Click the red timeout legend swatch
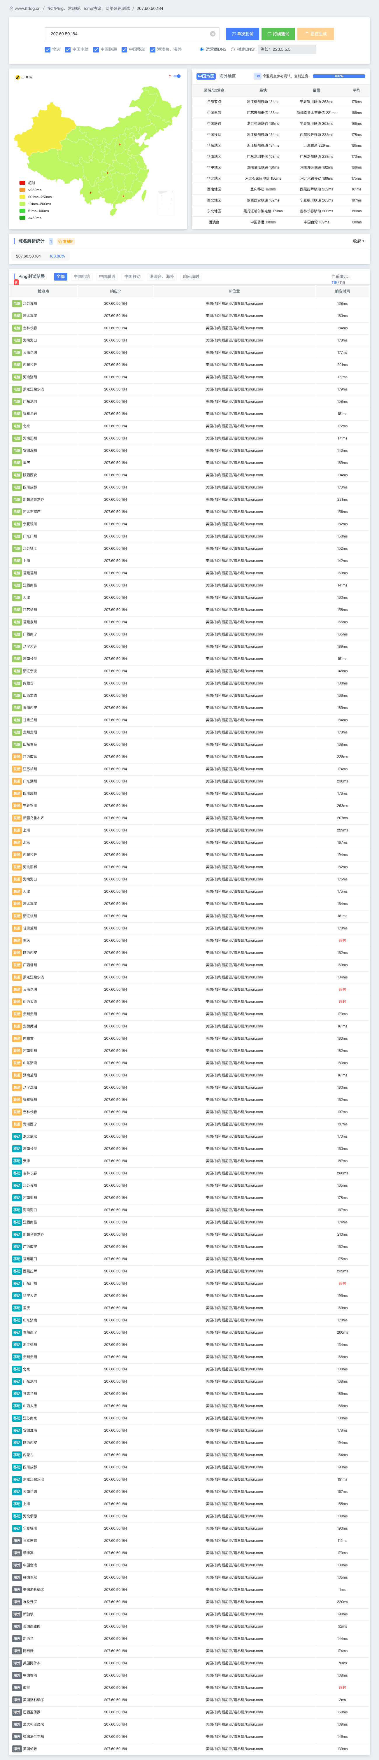The width and height of the screenshot is (379, 1760). pos(22,183)
